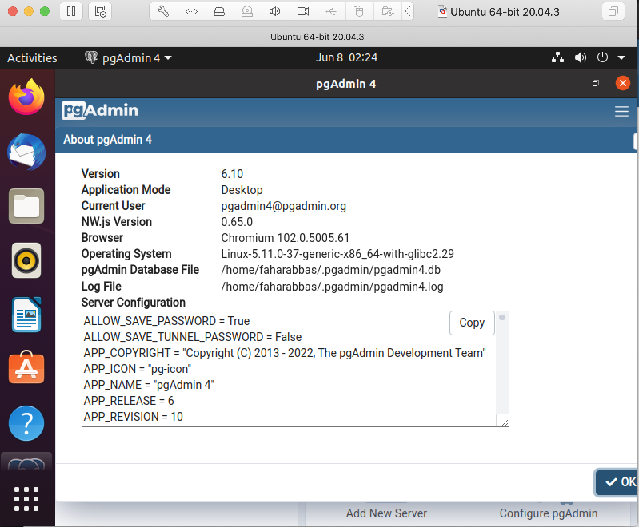Open the Files manager in the dock
The height and width of the screenshot is (527, 639).
pyautogui.click(x=26, y=206)
